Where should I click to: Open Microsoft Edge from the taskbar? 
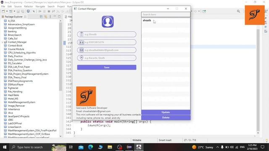tap(91, 147)
